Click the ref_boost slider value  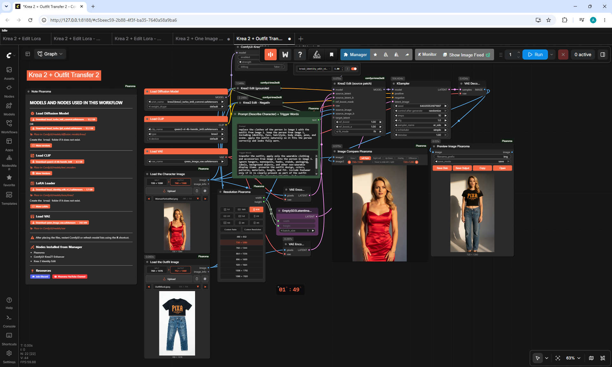[358, 122]
